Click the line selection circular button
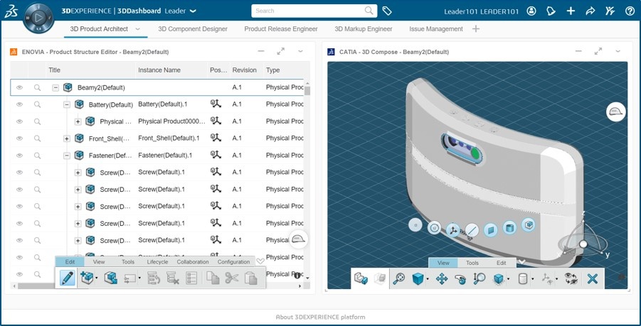The height and width of the screenshot is (326, 641). (472, 231)
